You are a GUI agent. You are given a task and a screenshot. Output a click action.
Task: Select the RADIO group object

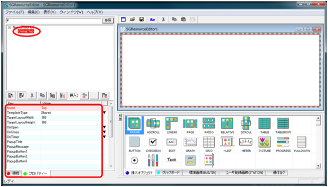(x=209, y=125)
